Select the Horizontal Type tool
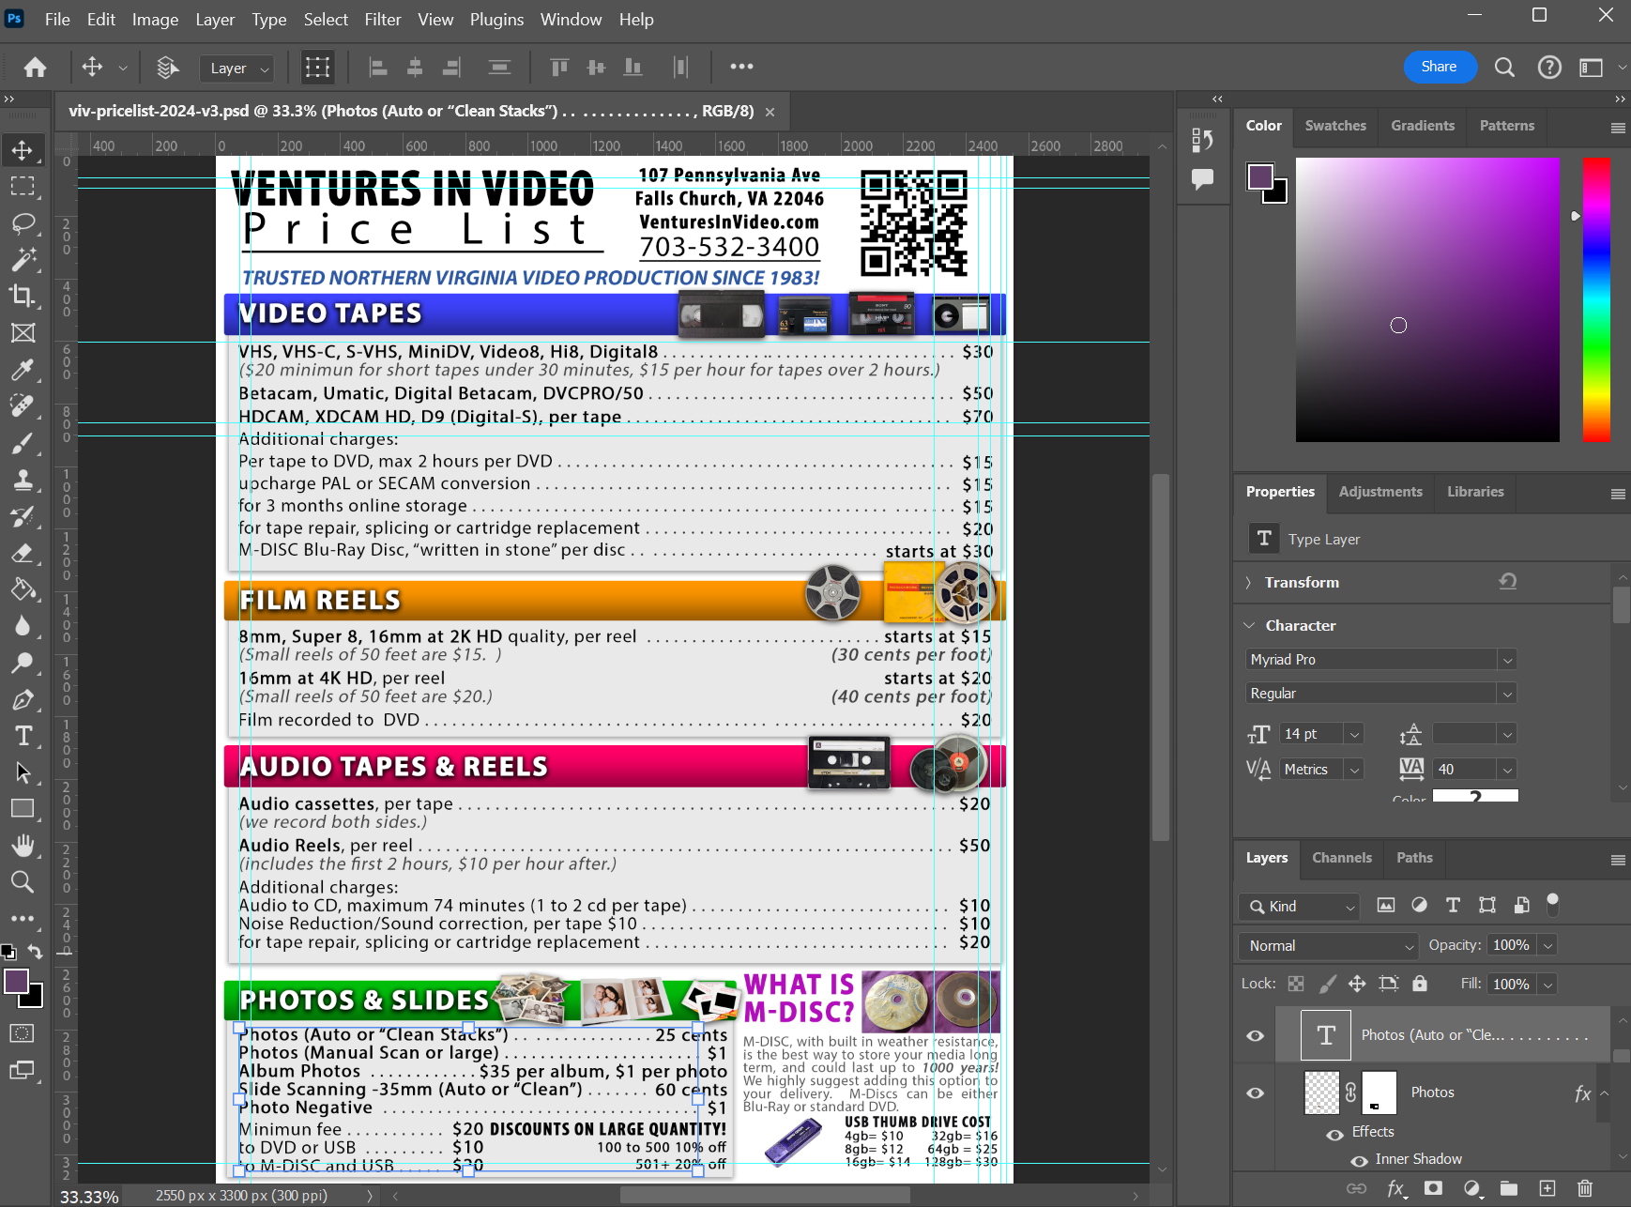Viewport: 1631px width, 1207px height. pos(23,736)
